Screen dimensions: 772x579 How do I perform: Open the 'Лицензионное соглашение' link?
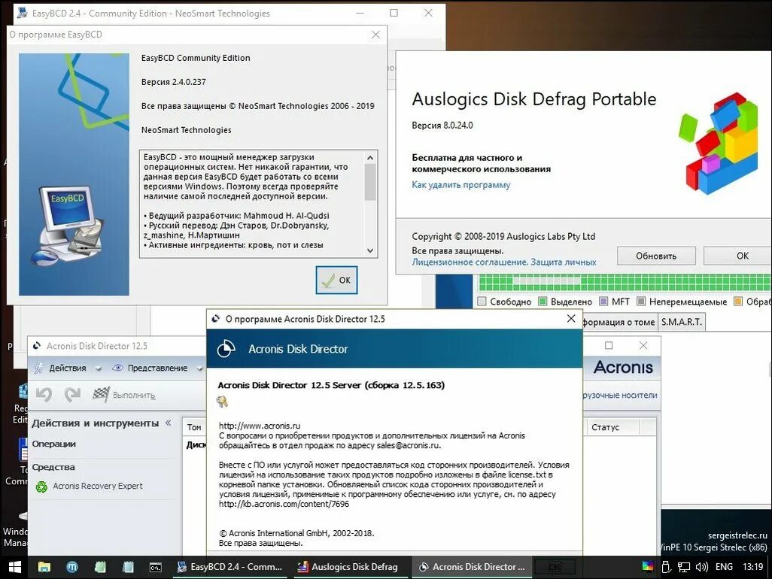pyautogui.click(x=469, y=262)
